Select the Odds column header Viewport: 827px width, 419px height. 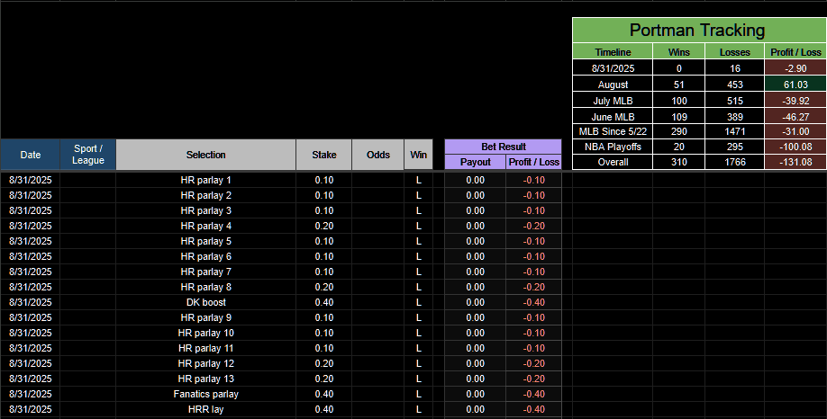[x=377, y=155]
